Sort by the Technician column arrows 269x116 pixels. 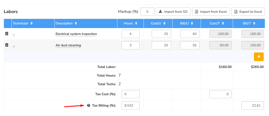click(31, 23)
